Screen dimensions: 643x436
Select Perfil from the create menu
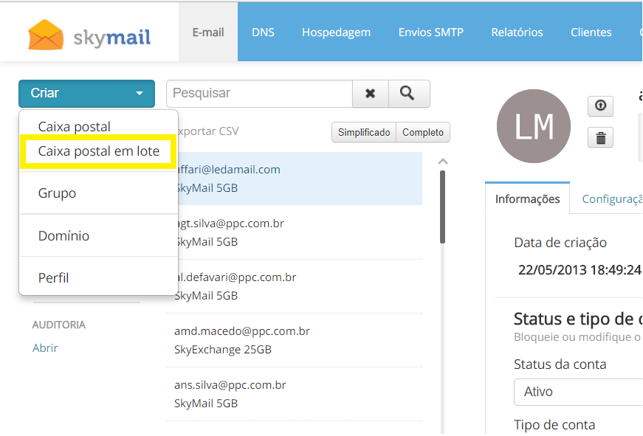pyautogui.click(x=54, y=278)
